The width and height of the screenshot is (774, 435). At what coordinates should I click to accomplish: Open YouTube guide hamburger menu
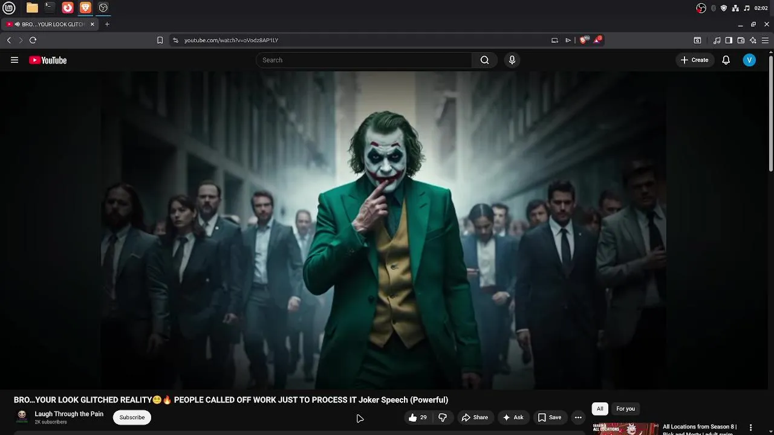[15, 60]
